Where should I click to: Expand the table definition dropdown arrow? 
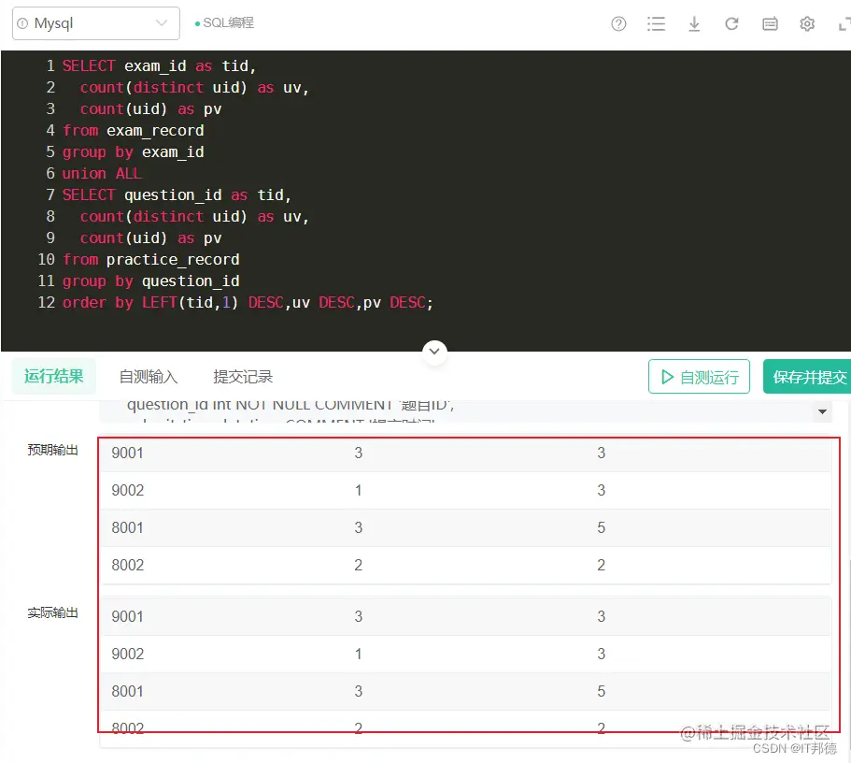(822, 412)
